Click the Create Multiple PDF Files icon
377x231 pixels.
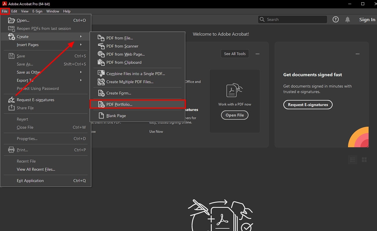(x=101, y=82)
